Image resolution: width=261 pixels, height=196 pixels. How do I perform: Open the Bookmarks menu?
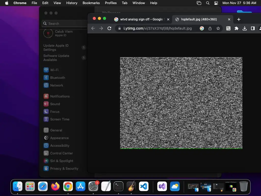(91, 3)
